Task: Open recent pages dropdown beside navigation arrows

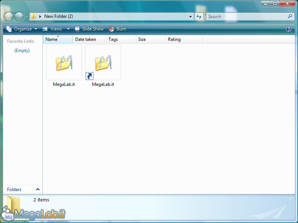Action: (26, 17)
